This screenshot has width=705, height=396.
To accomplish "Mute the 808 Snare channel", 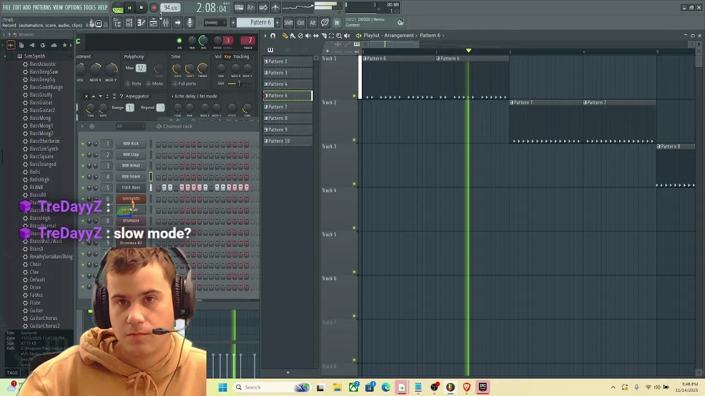I will (83, 177).
